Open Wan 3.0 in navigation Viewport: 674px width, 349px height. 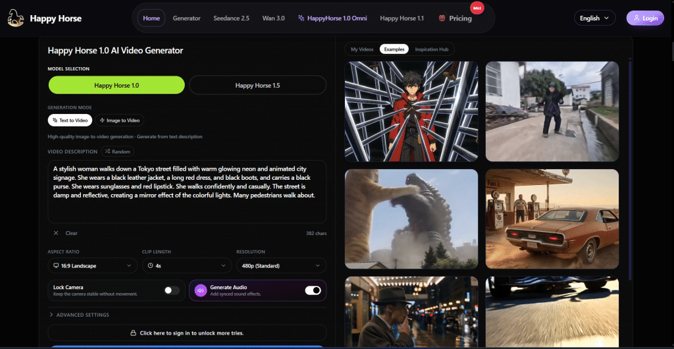[273, 18]
